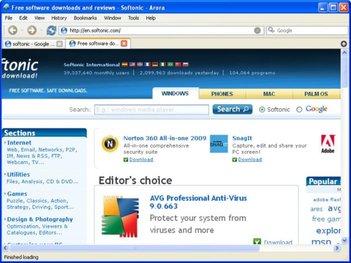Open the Bookmarks menu
The height and width of the screenshot is (263, 351).
coord(85,18)
